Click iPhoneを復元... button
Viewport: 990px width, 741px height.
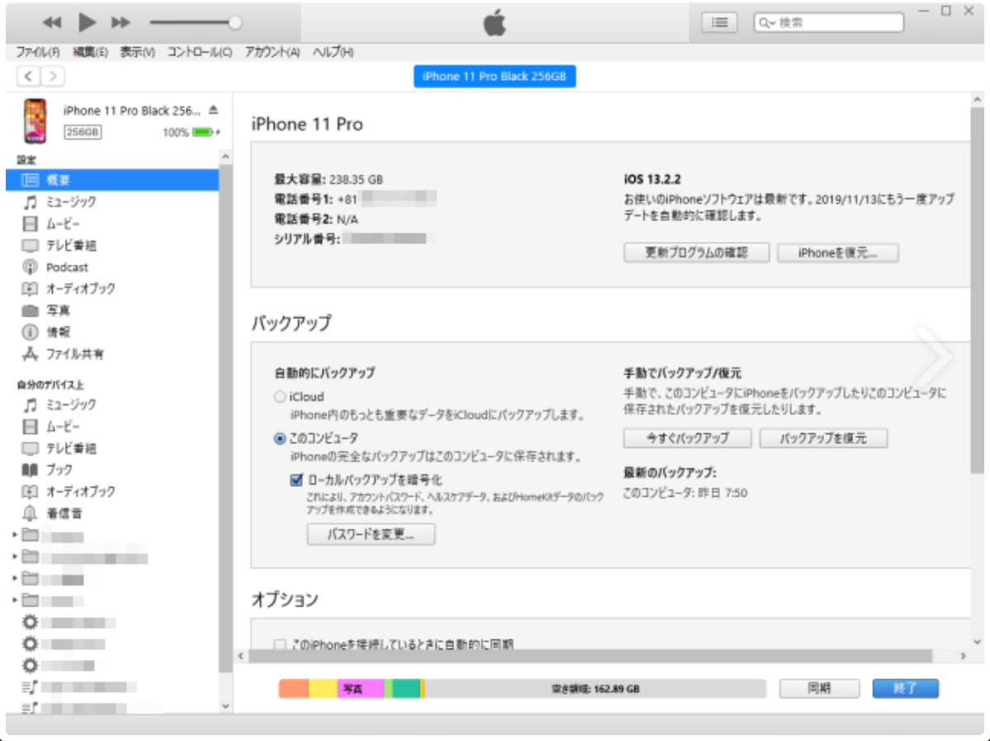pos(837,253)
